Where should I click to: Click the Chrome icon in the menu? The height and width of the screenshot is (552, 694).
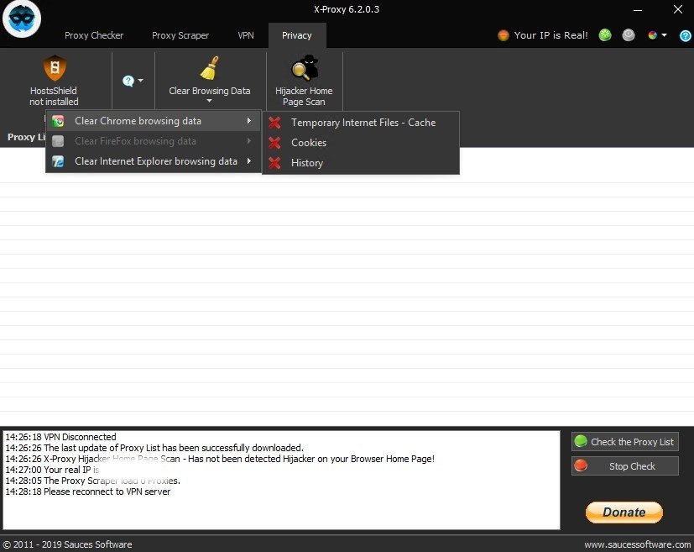pos(58,121)
